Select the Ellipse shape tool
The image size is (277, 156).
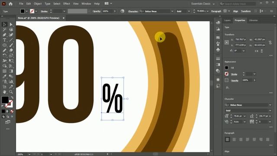pyautogui.click(x=4, y=45)
